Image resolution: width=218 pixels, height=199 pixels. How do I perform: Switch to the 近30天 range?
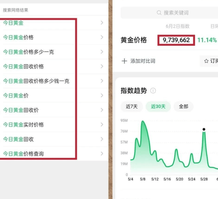[x=158, y=107]
